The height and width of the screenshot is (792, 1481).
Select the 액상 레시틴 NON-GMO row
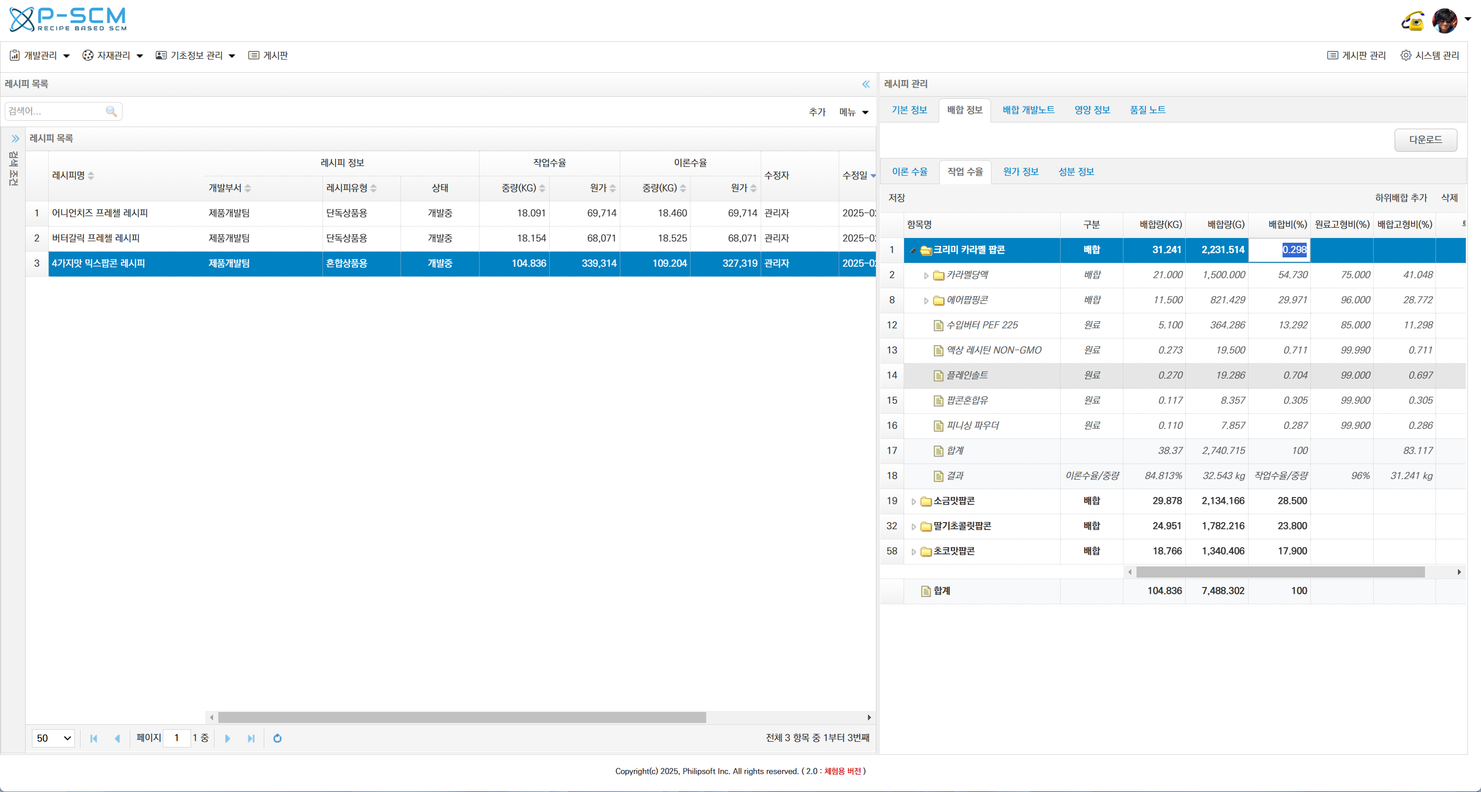click(x=1173, y=350)
